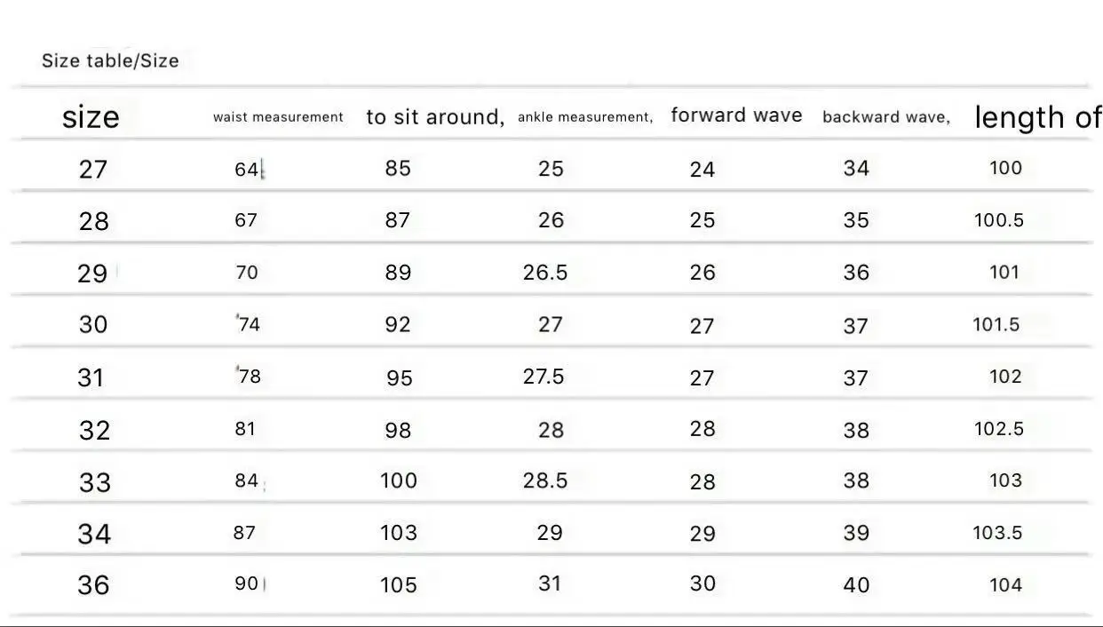Click length value 100.5 in size 28 row
This screenshot has height=627, width=1103.
point(999,220)
